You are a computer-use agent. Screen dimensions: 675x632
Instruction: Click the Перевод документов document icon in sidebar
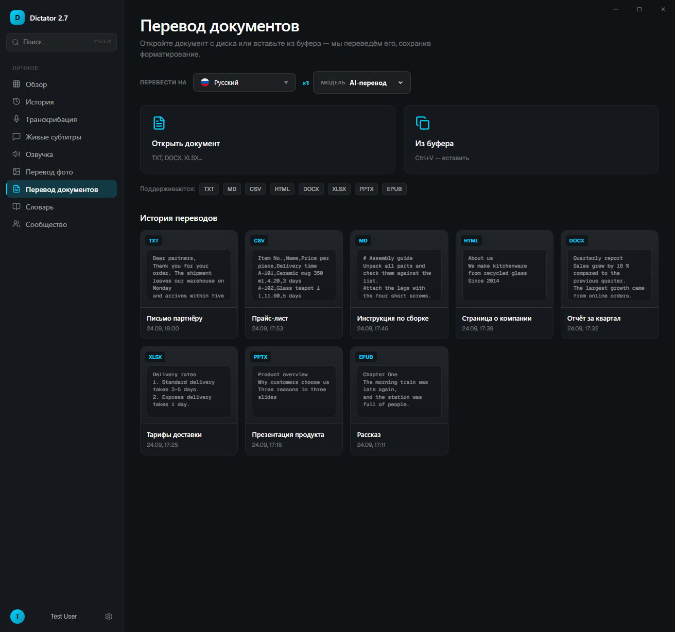(16, 189)
